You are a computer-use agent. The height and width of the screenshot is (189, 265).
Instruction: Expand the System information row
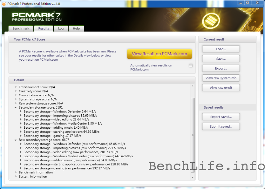16,176
